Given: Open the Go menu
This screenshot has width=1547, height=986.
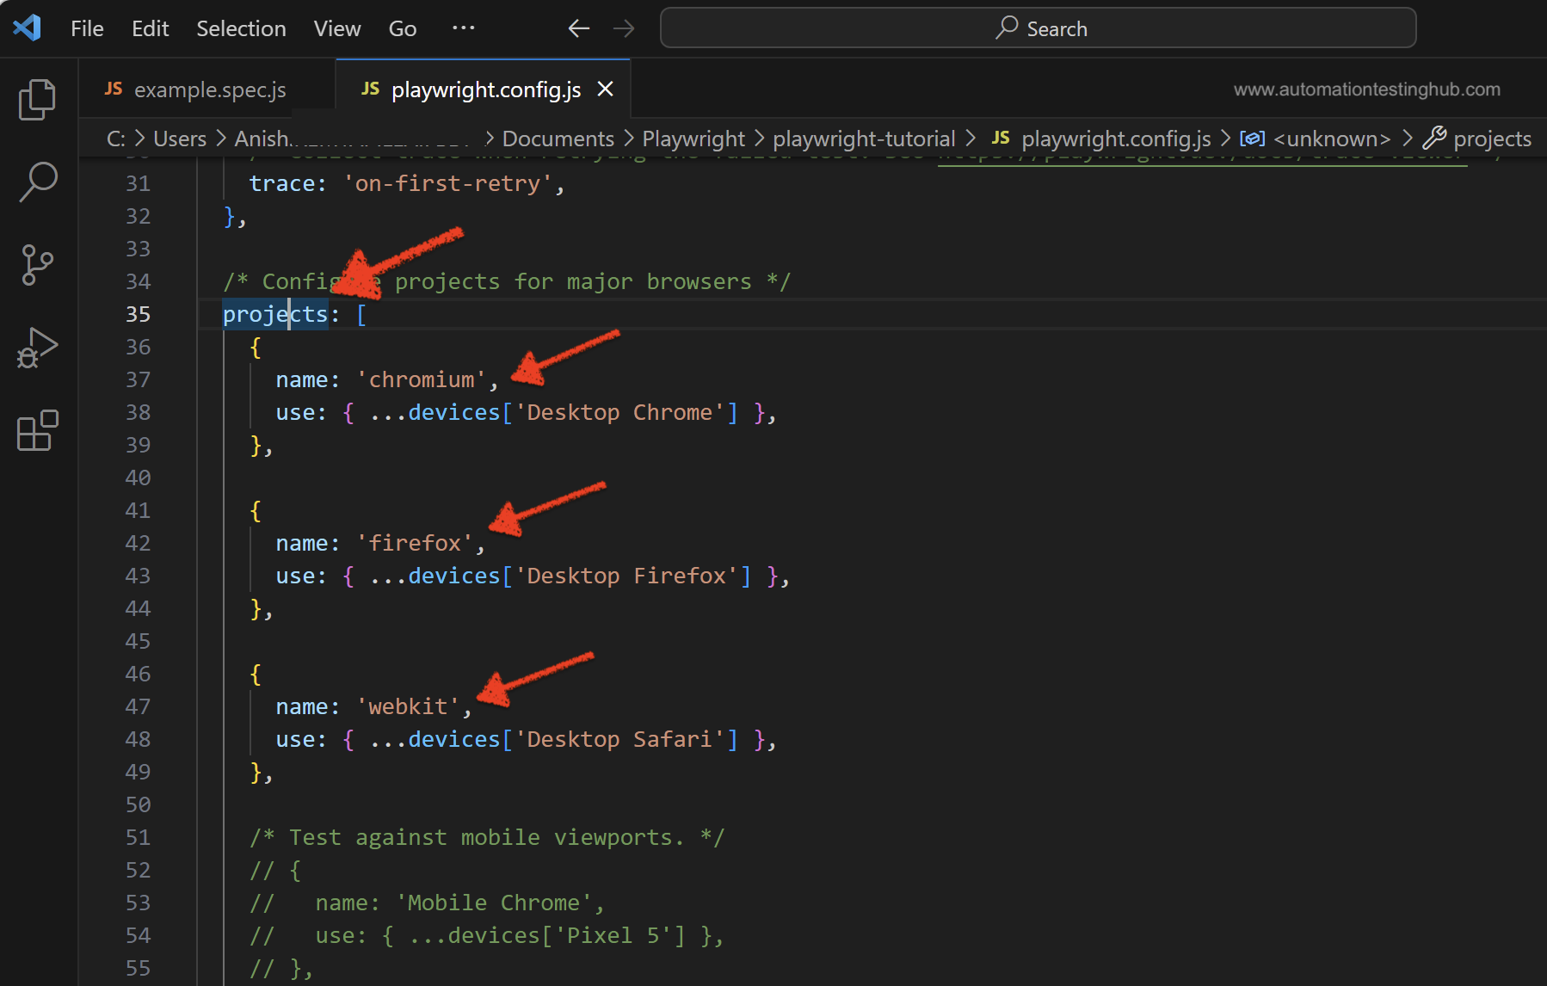Looking at the screenshot, I should coord(403,28).
